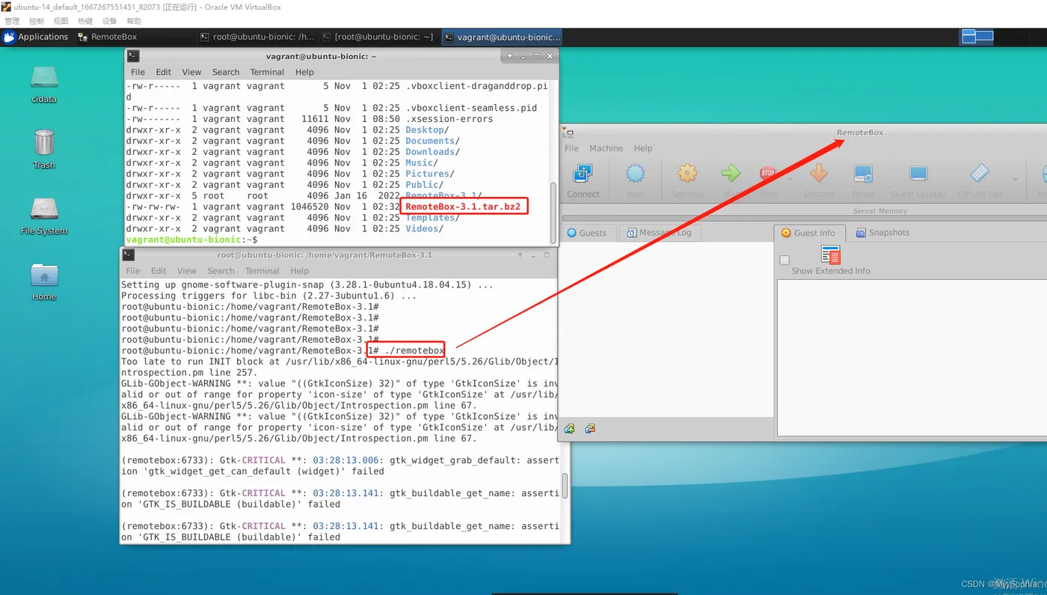Screen dimensions: 1047x595
Task: Click the Downloads/ directory entry in terminal
Action: coord(432,152)
